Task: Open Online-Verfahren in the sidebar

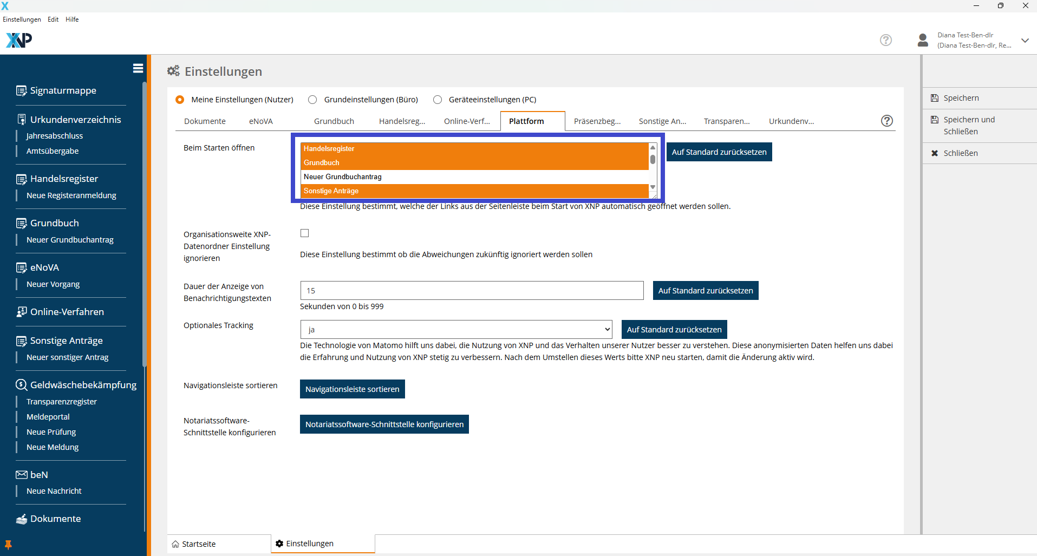Action: point(67,312)
